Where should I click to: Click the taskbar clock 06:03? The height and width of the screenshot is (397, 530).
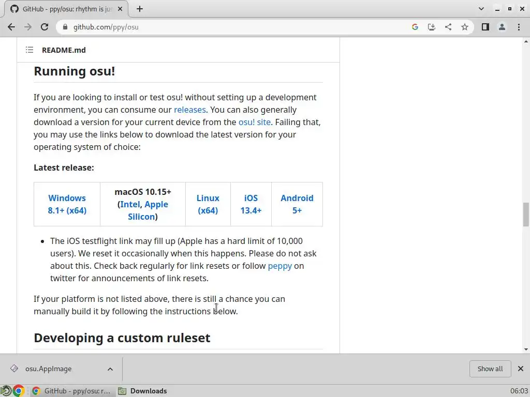click(519, 391)
